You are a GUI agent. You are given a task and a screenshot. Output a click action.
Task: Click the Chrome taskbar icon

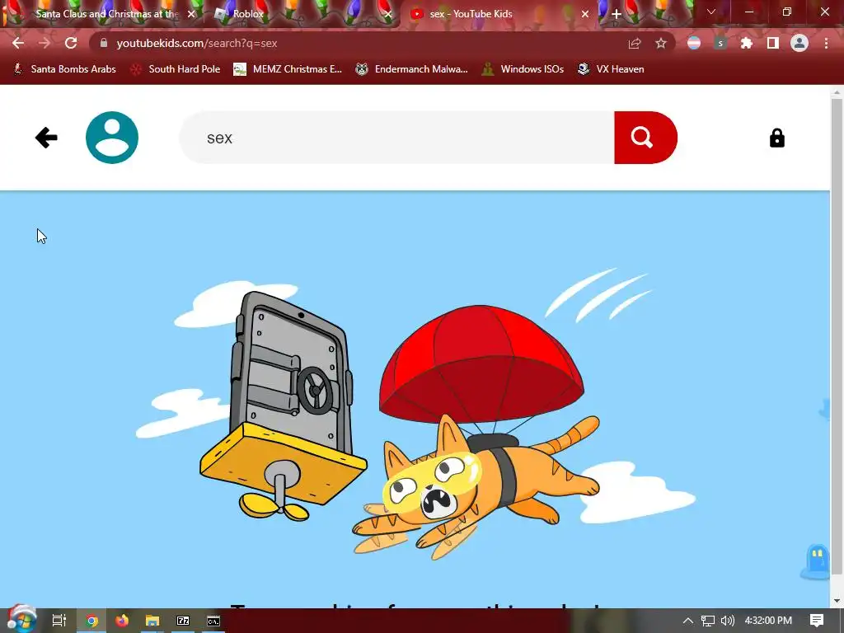click(x=91, y=621)
